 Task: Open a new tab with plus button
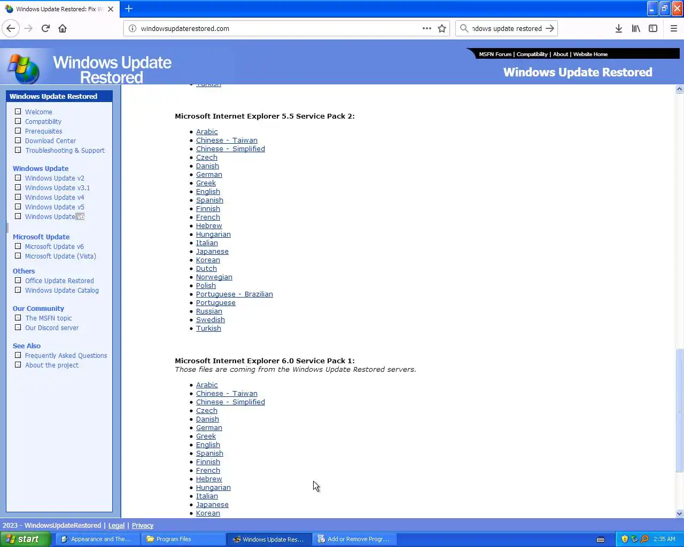(x=129, y=9)
